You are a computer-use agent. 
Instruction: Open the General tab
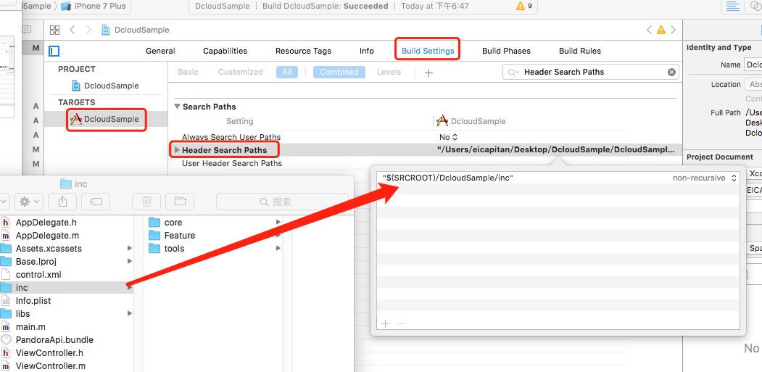[x=160, y=51]
